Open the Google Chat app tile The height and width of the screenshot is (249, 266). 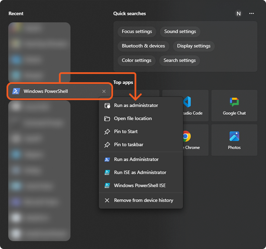234,105
